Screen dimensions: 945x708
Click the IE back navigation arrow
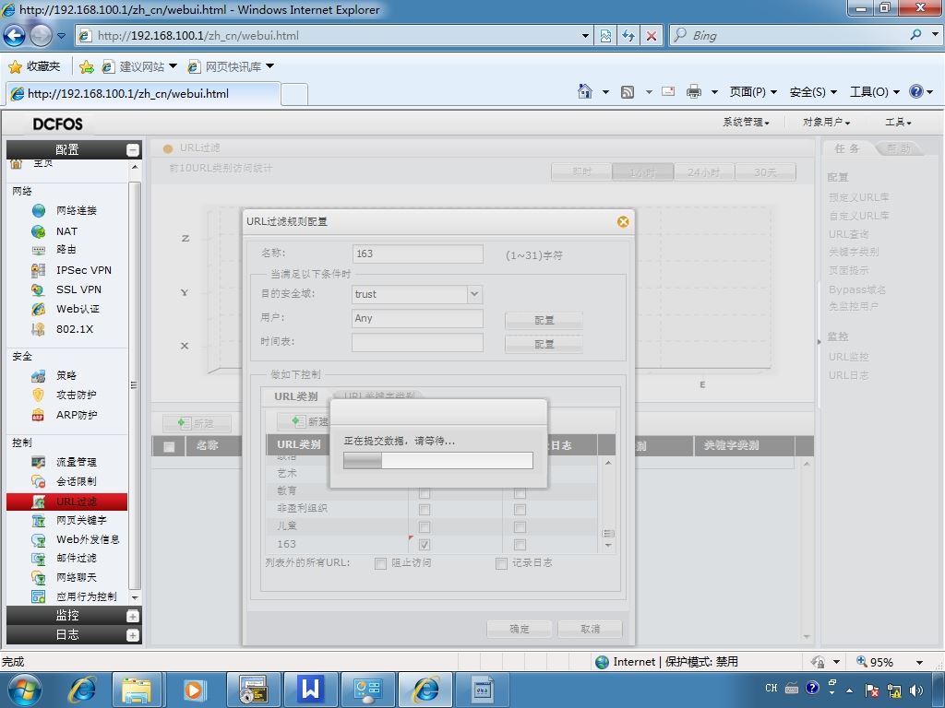pos(15,36)
